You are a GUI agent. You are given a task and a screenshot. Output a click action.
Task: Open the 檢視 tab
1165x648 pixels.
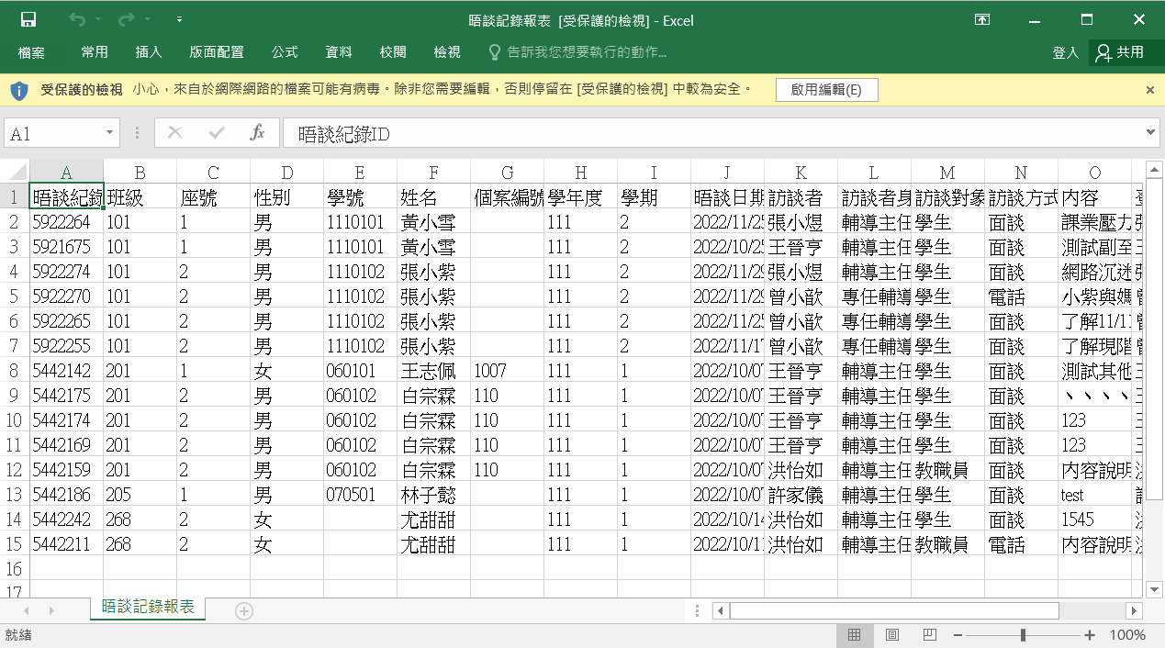(447, 52)
